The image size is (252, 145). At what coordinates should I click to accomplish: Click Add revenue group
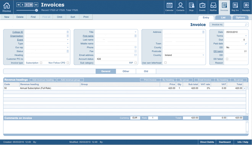pos(70,80)
